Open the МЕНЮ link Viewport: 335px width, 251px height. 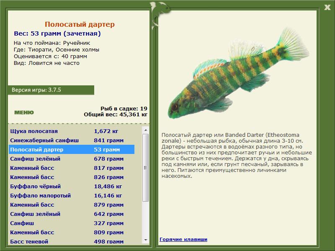pyautogui.click(x=24, y=113)
